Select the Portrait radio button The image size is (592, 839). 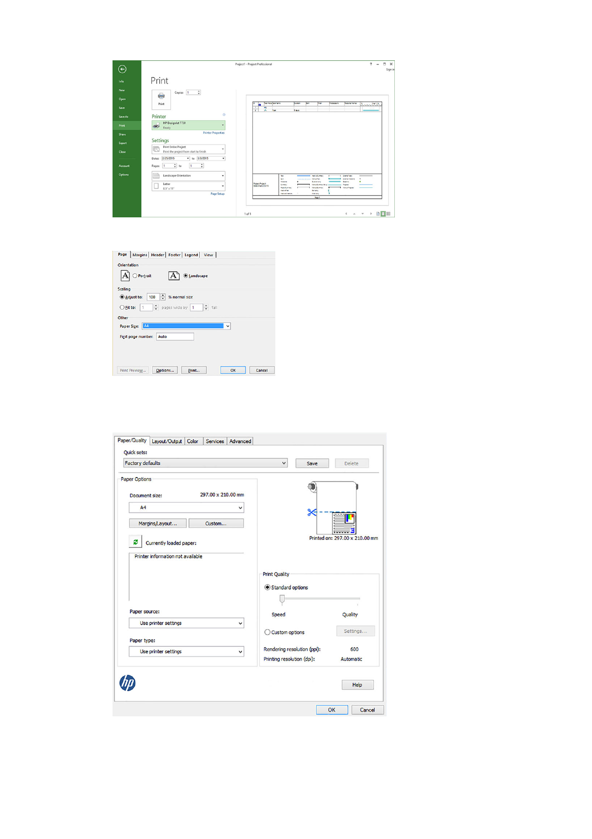point(135,276)
